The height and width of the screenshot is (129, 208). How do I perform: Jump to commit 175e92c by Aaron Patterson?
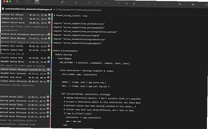tap(48, 81)
